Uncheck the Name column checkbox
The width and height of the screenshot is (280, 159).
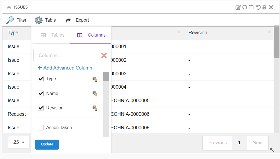[41, 94]
